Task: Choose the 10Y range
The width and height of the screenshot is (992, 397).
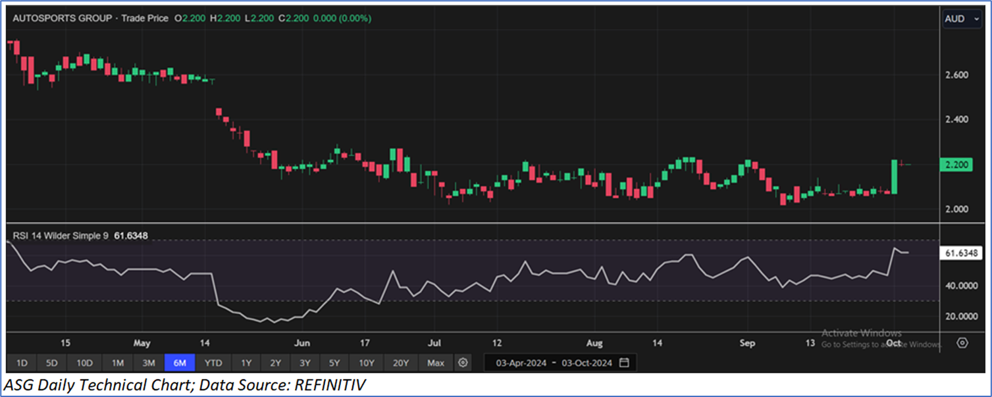Action: (x=367, y=363)
